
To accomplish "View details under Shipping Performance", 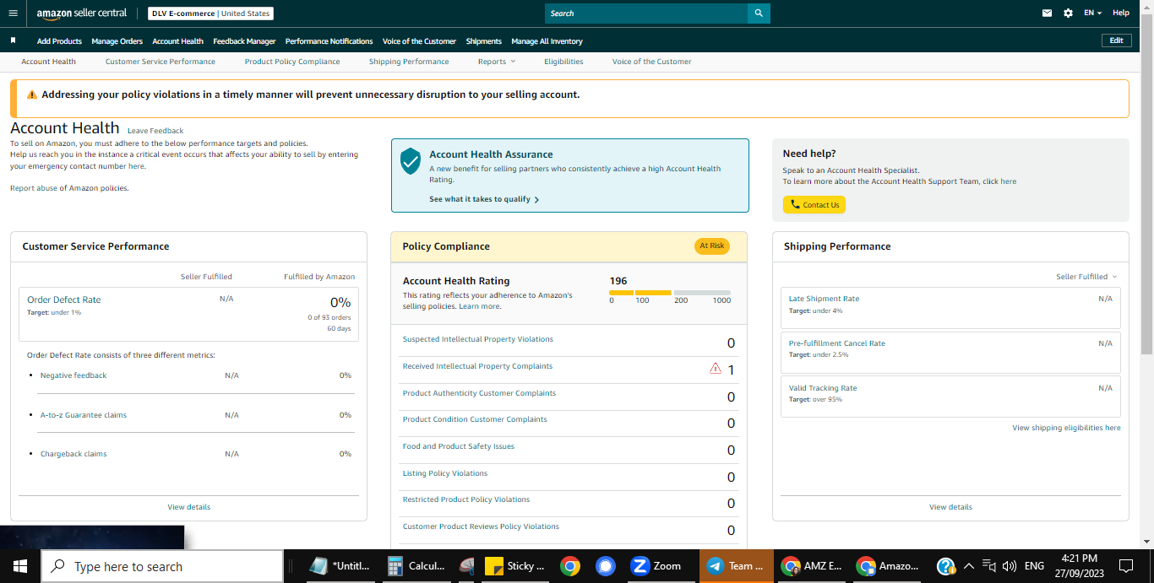I will point(950,507).
